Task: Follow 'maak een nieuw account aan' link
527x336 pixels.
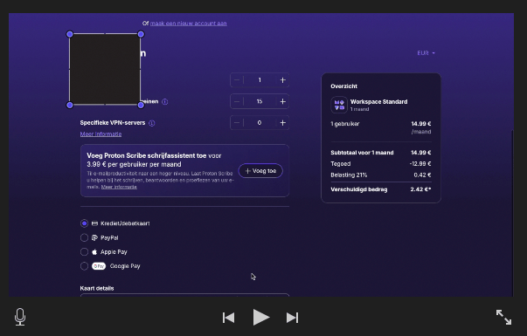Action: pyautogui.click(x=188, y=24)
